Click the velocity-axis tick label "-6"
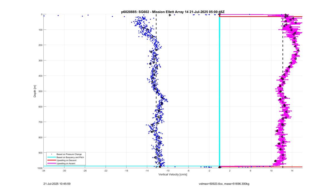The image size is (334, 189). [188, 171]
